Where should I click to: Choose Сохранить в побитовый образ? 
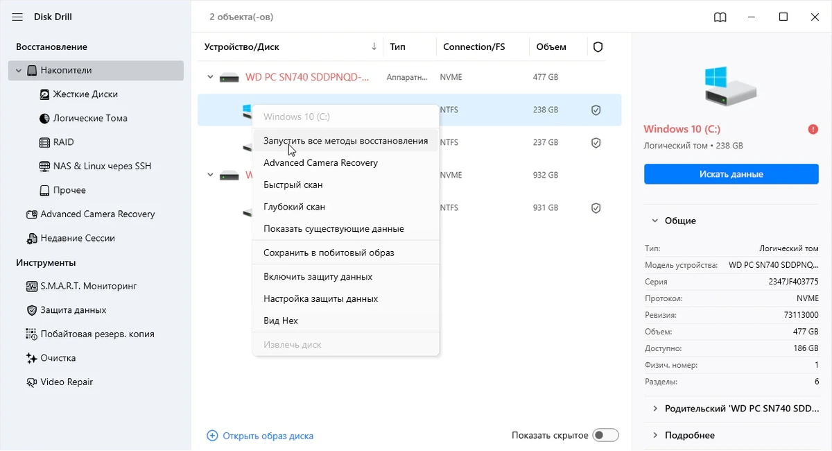346,253
